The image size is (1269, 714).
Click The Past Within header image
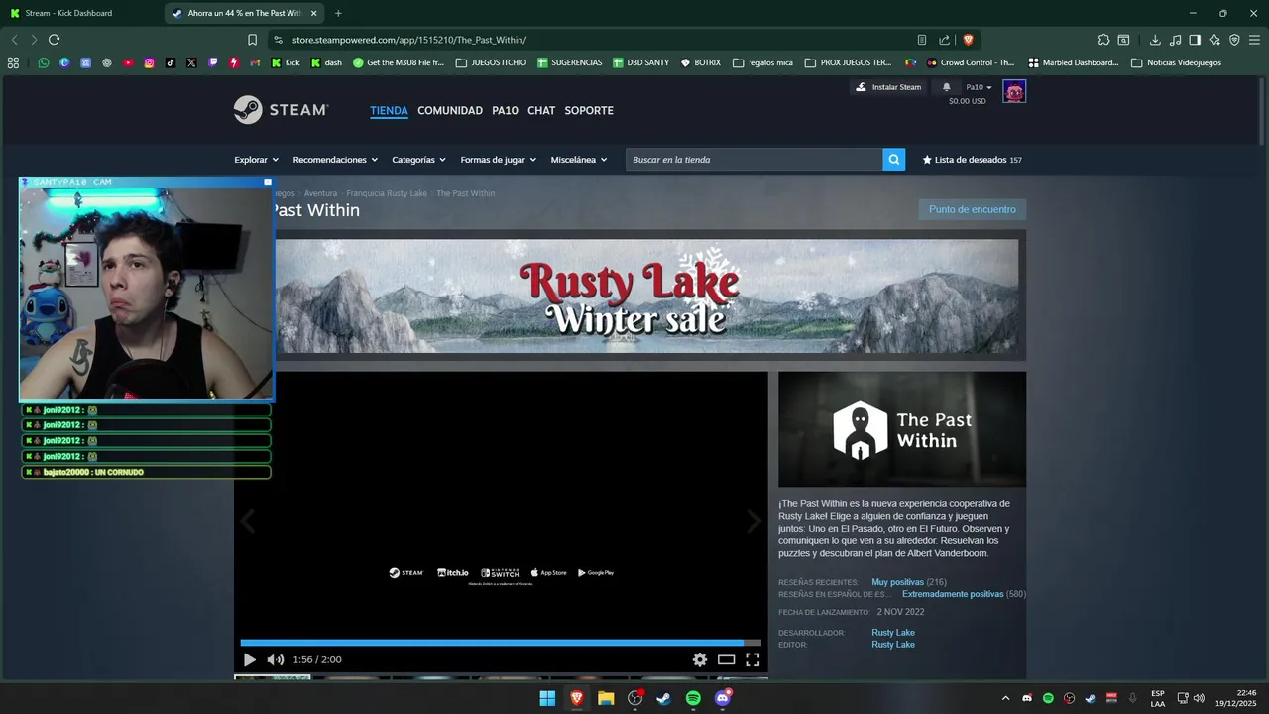click(x=902, y=429)
